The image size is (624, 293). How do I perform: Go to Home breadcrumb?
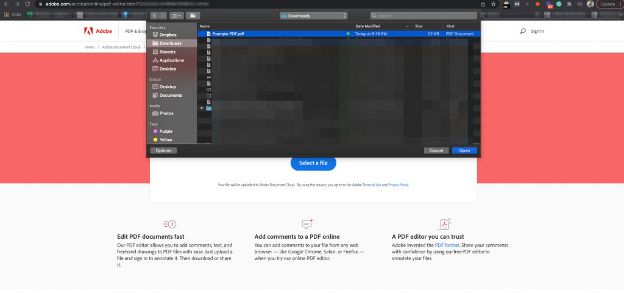click(89, 47)
